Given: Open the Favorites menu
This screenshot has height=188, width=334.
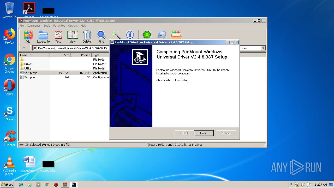Looking at the screenshot, I should 59,26.
